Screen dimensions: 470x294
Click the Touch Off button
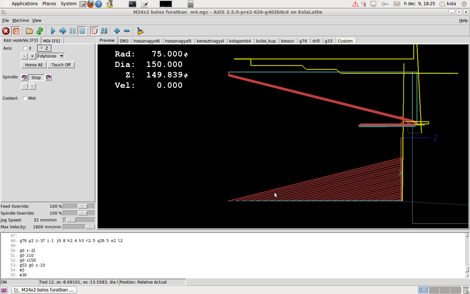[x=61, y=65]
